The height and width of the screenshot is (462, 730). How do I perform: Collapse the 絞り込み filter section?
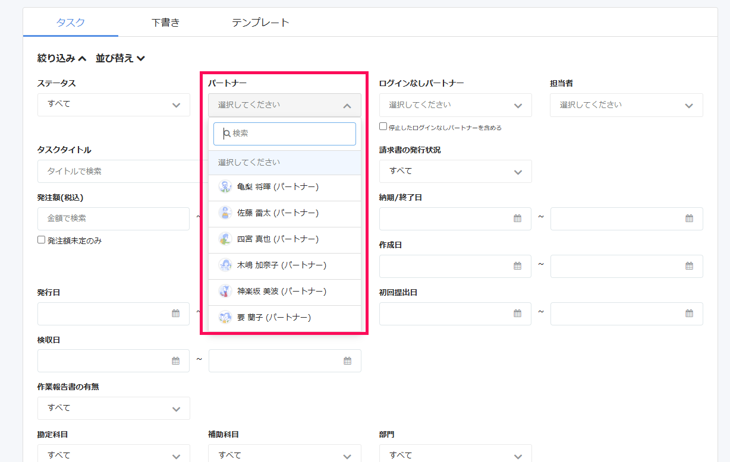click(62, 58)
